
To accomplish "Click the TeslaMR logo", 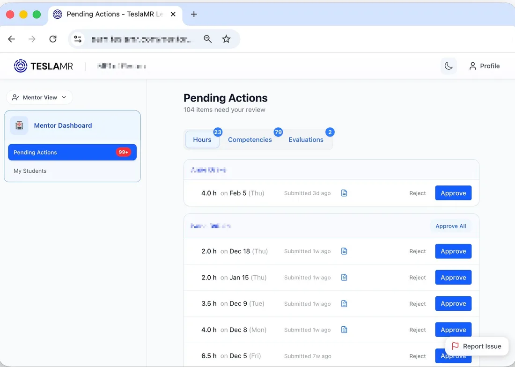I will (x=44, y=66).
